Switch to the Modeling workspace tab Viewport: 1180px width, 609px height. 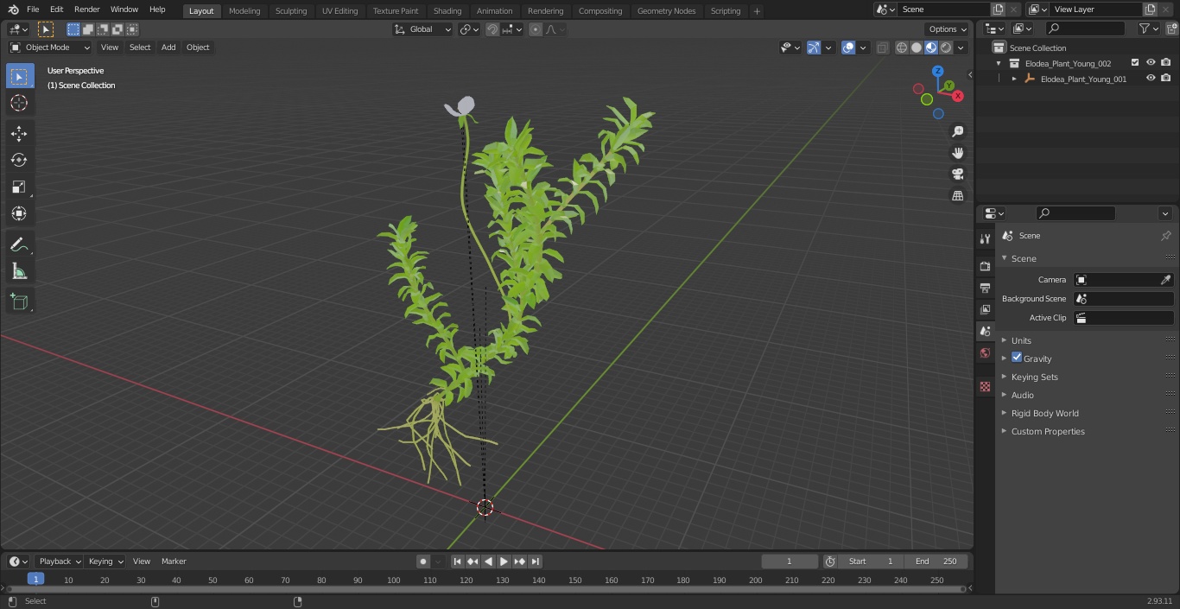244,11
